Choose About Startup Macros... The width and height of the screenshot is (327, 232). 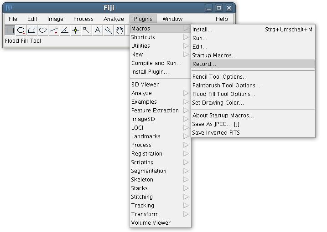(253, 116)
